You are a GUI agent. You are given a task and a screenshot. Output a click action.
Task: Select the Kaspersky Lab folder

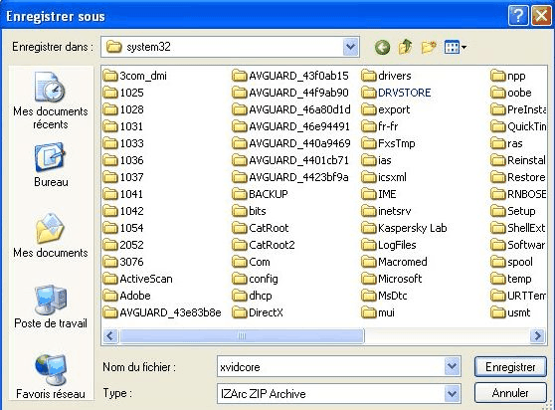pos(404,228)
